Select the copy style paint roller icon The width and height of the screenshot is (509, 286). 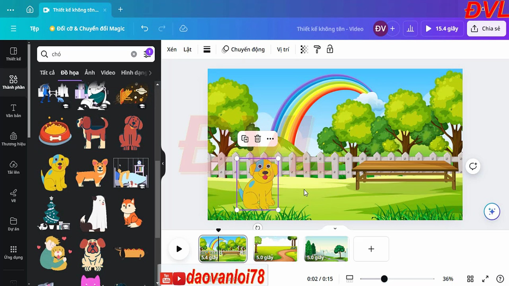317,49
